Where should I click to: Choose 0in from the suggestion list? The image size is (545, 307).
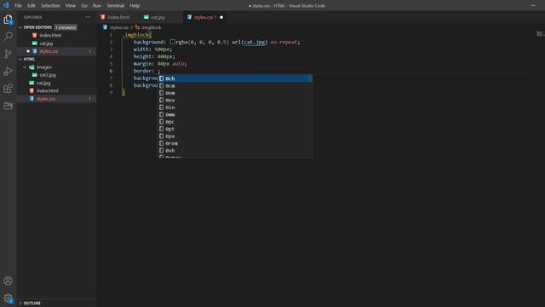235,107
